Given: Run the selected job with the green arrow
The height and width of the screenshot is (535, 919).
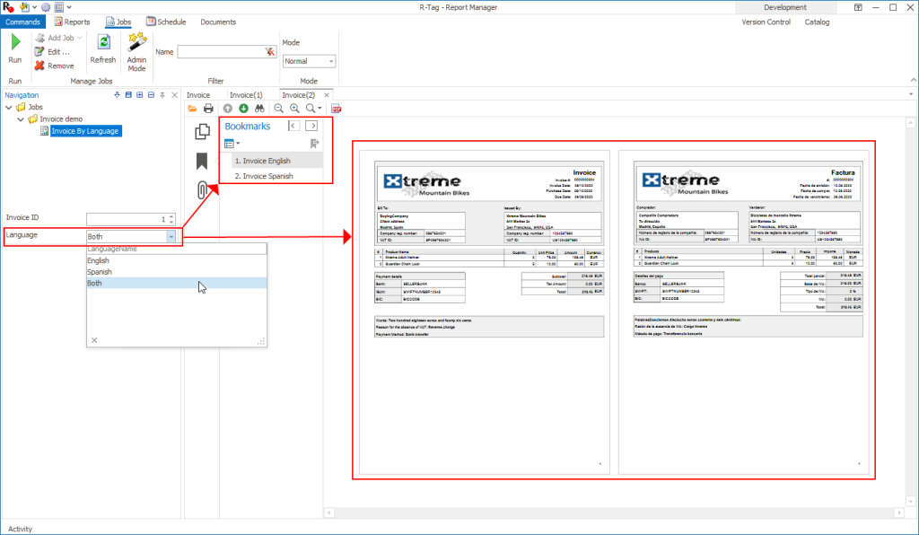Looking at the screenshot, I should pos(15,42).
